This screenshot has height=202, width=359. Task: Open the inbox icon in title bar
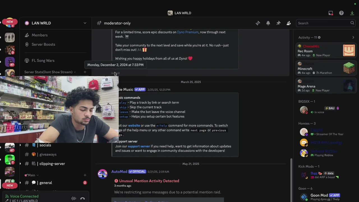click(x=331, y=13)
